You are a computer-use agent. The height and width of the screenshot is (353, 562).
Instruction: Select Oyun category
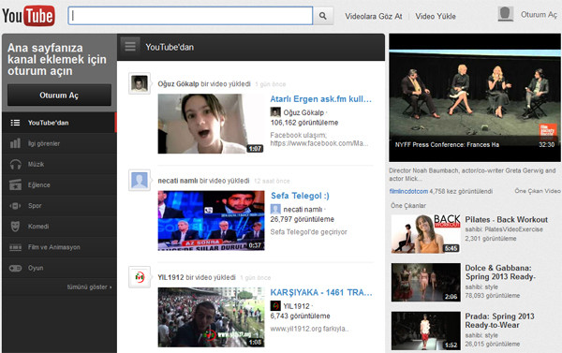click(59, 268)
